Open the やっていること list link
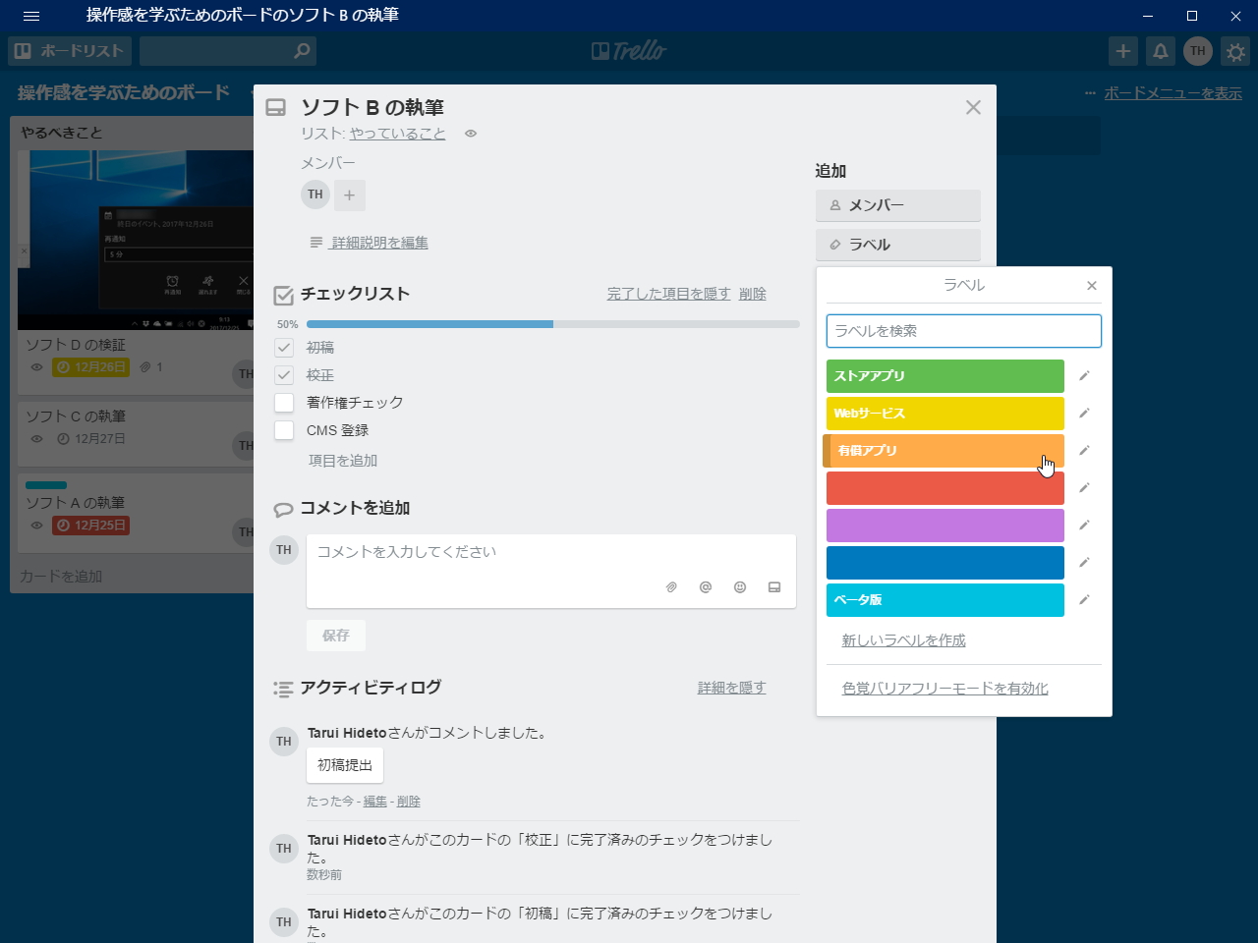1258x943 pixels. tap(398, 134)
